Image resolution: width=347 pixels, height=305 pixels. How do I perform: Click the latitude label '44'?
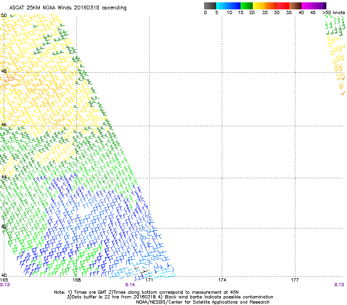coord(4,177)
